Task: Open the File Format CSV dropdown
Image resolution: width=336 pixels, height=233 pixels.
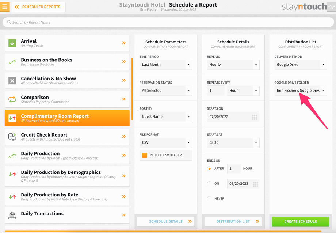Action: 166,142
